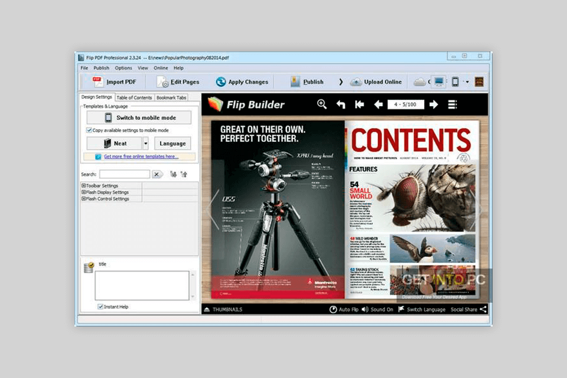Open Get more free online templates link
The height and width of the screenshot is (378, 567).
pyautogui.click(x=141, y=157)
